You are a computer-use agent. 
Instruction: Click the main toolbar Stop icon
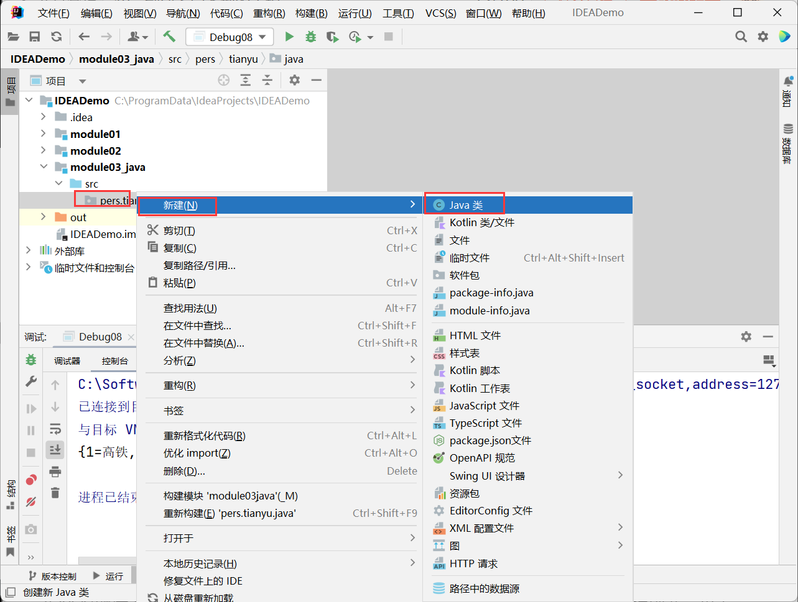(x=389, y=37)
